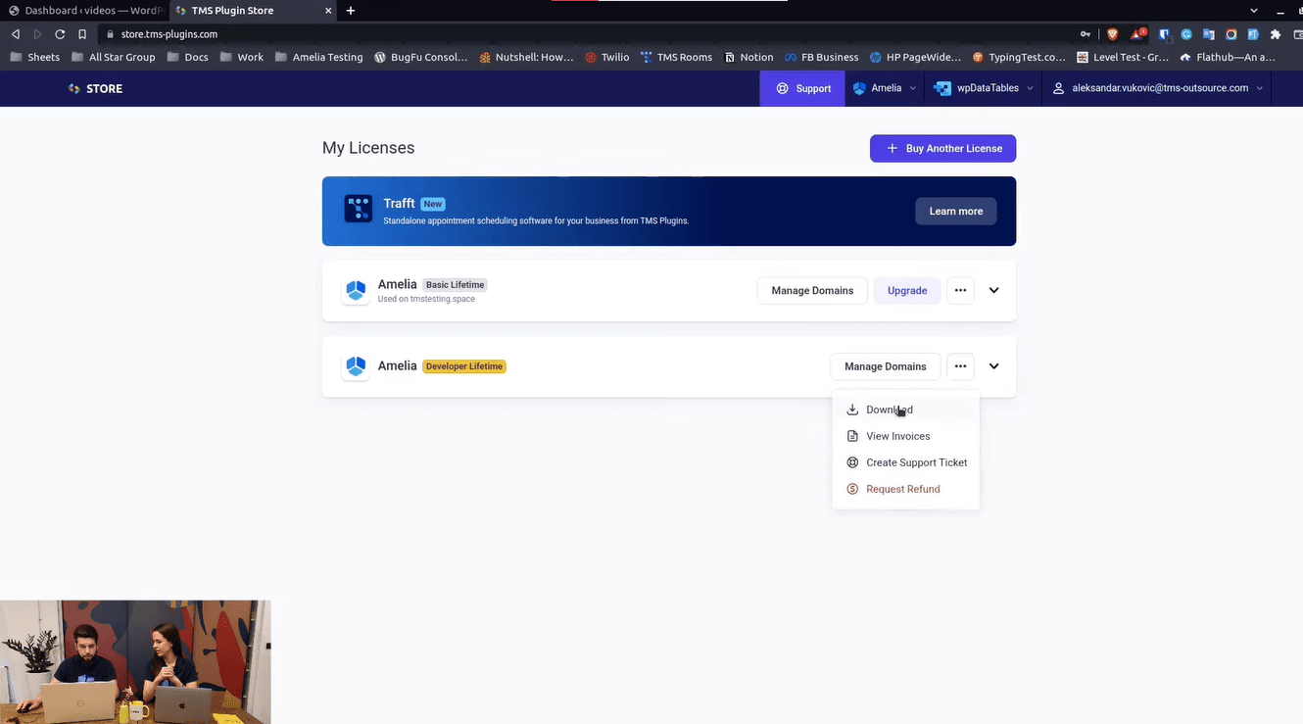Open the Google Translate extension icon
The width and height of the screenshot is (1303, 724).
coord(1209,34)
